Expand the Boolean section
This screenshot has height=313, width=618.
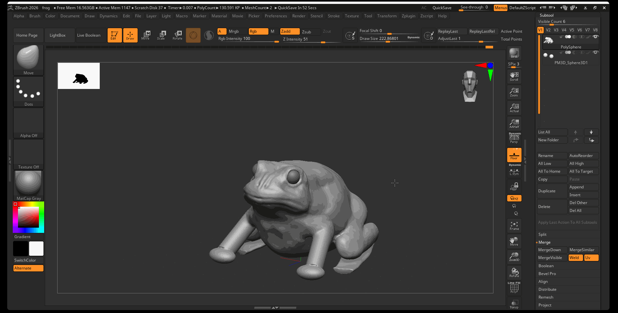click(546, 266)
